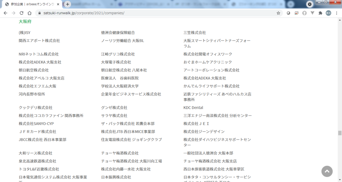Click 江崎グリコ株式会社
This screenshot has width=342, height=182.
[118, 54]
